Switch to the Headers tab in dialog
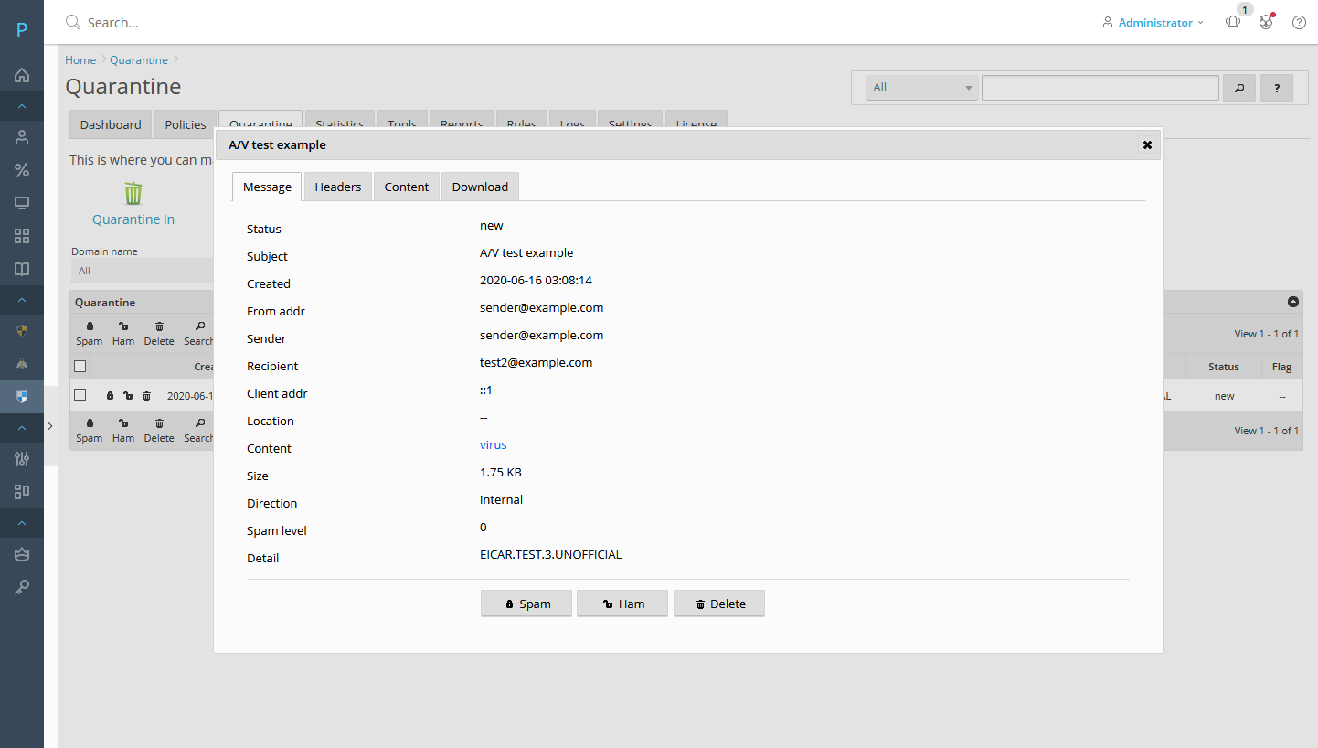 (x=337, y=187)
